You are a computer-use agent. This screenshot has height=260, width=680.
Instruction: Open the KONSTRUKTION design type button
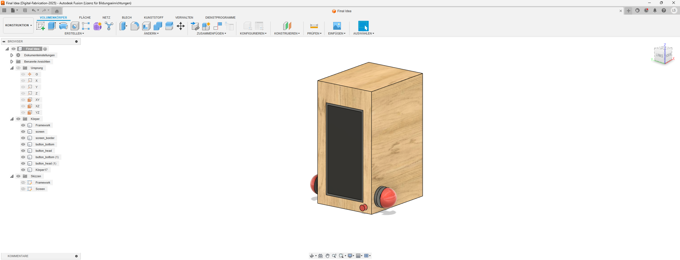coord(18,25)
